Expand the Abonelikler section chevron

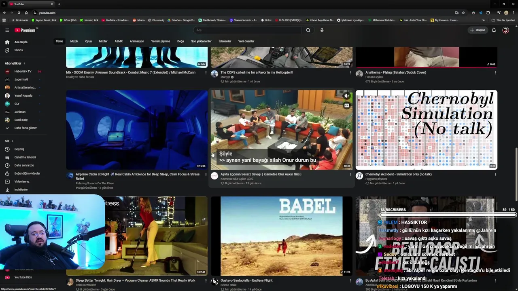point(24,63)
